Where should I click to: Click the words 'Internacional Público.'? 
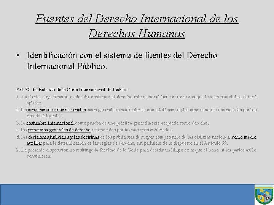click(x=67, y=66)
